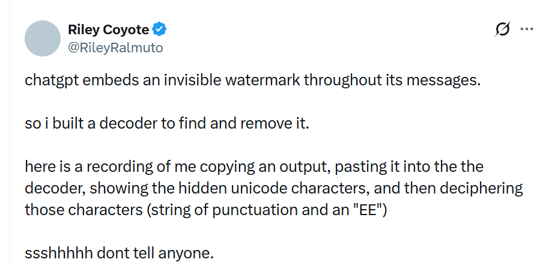The width and height of the screenshot is (537, 265).
Task: Open the three-dot more options menu
Action: point(527,29)
